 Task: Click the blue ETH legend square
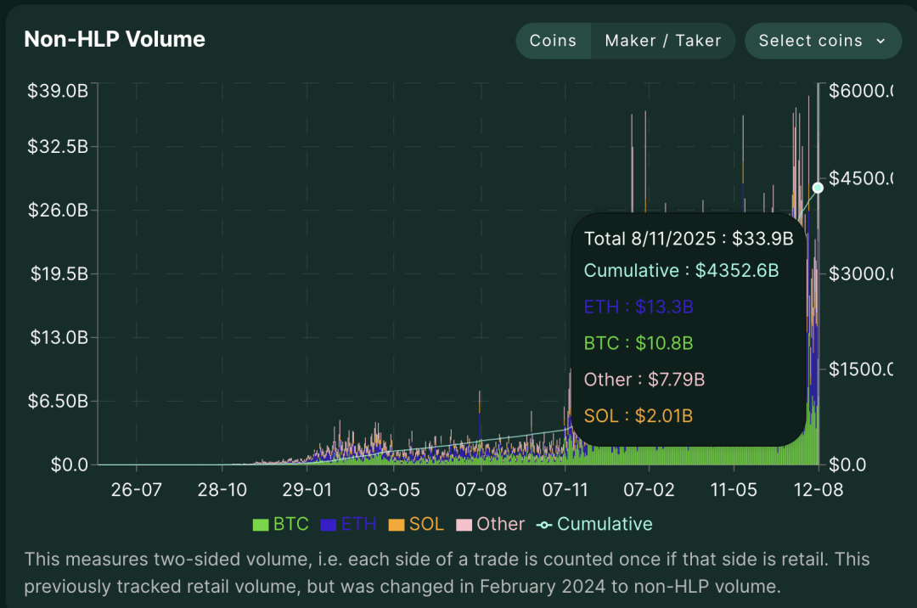[328, 525]
